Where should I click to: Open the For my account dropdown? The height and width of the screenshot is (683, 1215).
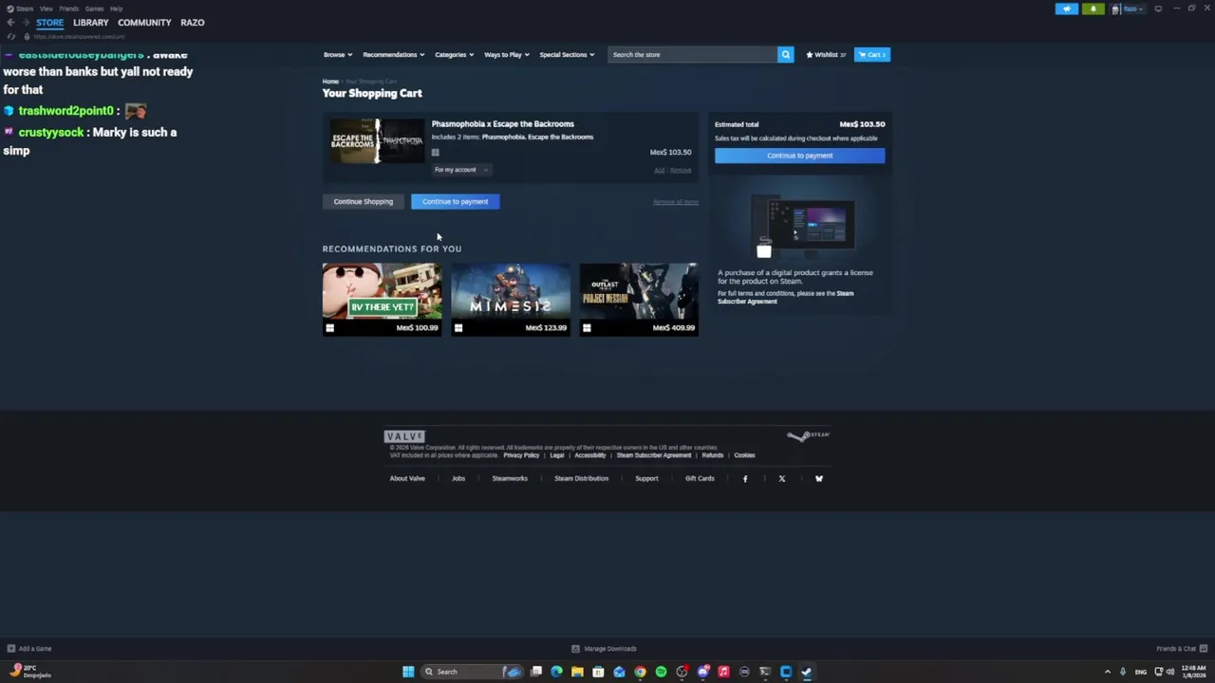460,170
